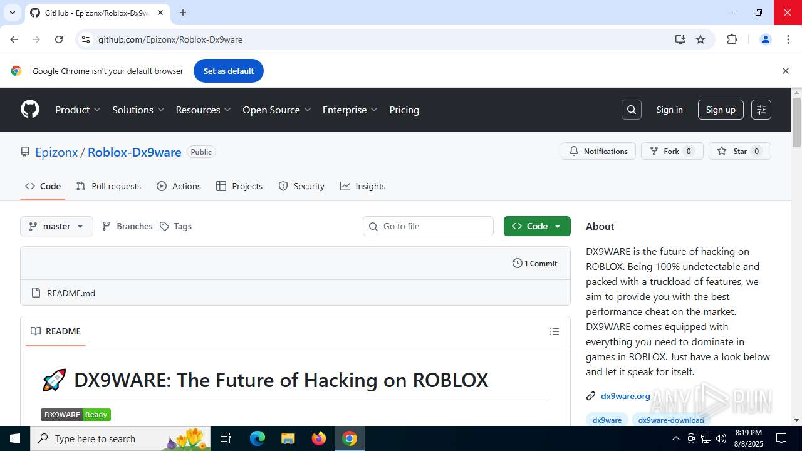Switch to the Insights tab
802x451 pixels.
coord(363,186)
